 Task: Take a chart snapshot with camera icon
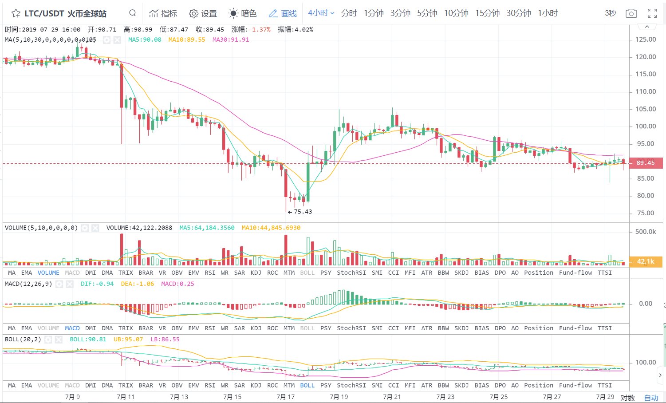(x=631, y=13)
